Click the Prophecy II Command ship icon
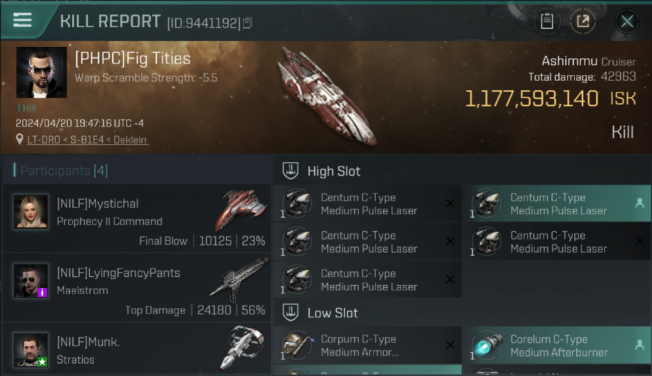This screenshot has height=376, width=652. click(242, 209)
